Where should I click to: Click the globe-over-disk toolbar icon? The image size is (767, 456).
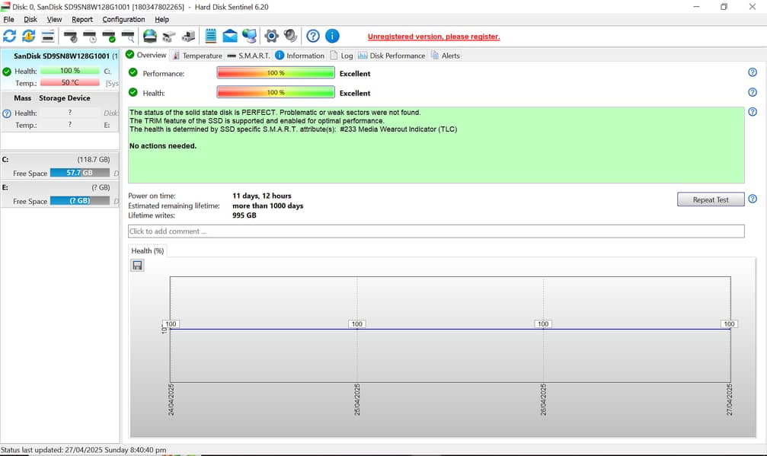coord(150,36)
